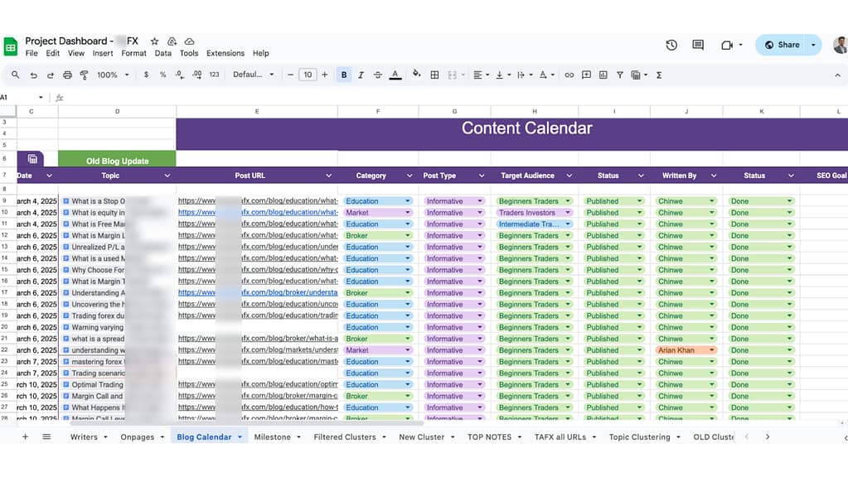
Task: Click the merge cells icon
Action: (x=452, y=75)
